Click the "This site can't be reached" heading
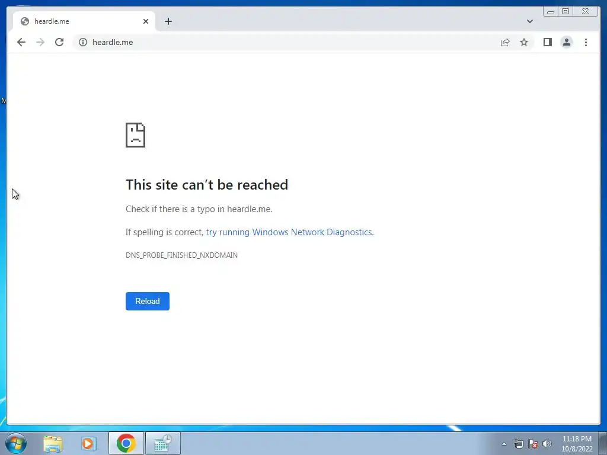This screenshot has height=455, width=607. pos(207,185)
